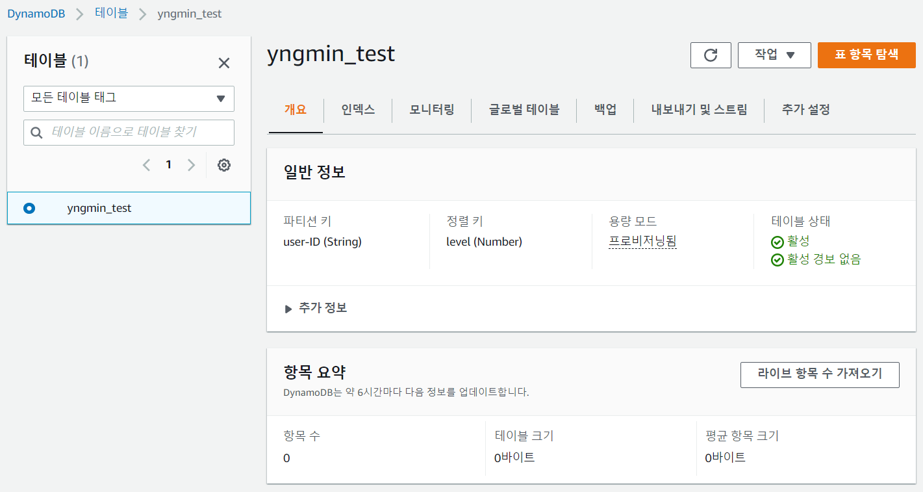Click the check icon beside 활성 경보 없음
923x492 pixels.
click(777, 260)
